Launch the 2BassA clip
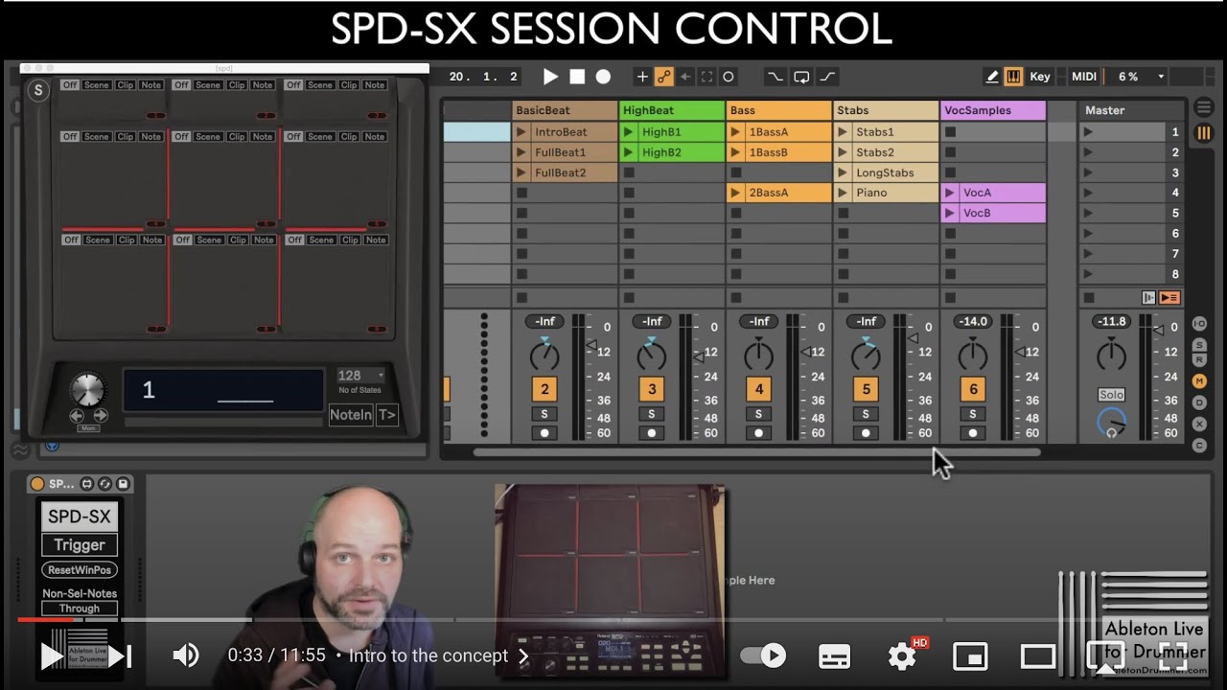This screenshot has height=690, width=1227. coord(736,193)
